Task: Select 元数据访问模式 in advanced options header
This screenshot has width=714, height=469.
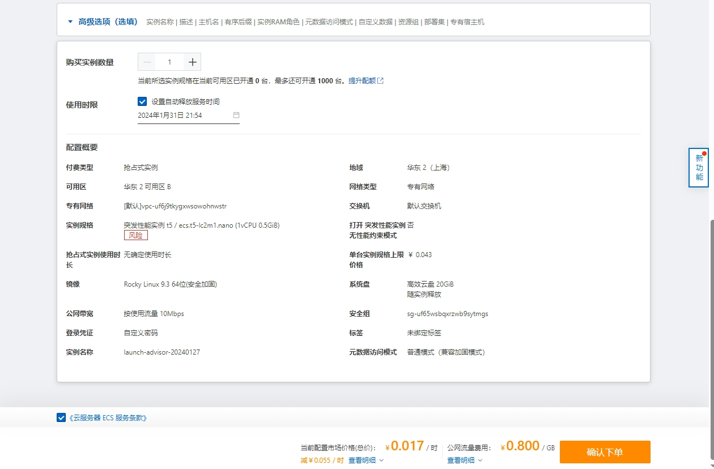Action: point(330,22)
